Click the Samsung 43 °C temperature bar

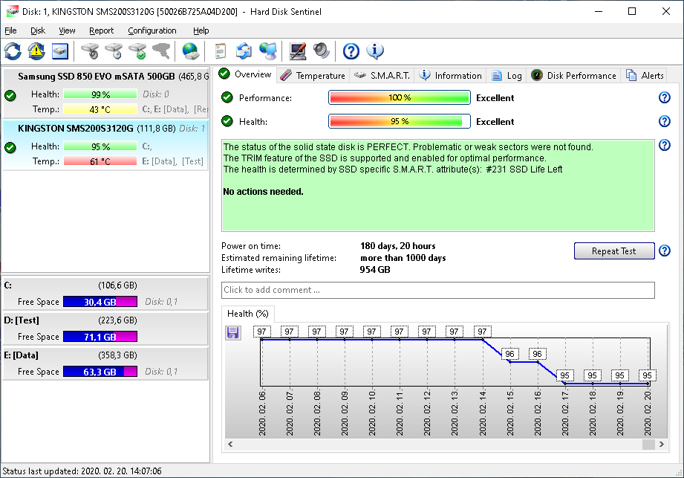coord(100,109)
